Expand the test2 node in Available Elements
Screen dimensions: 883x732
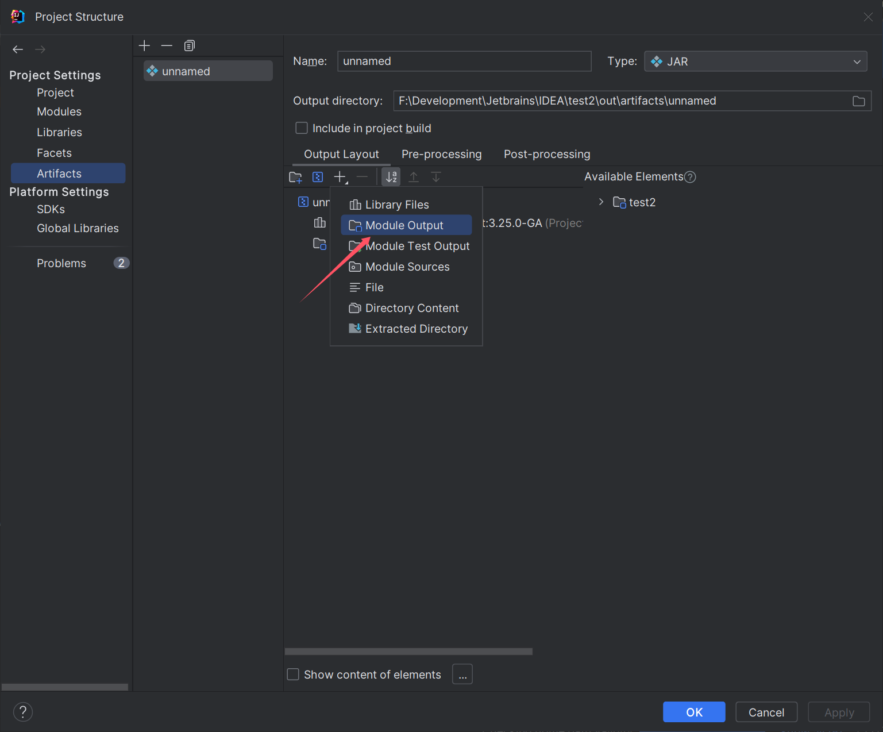click(601, 202)
